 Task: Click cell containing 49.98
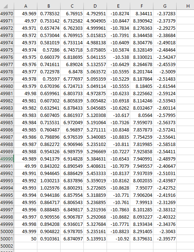26,94
